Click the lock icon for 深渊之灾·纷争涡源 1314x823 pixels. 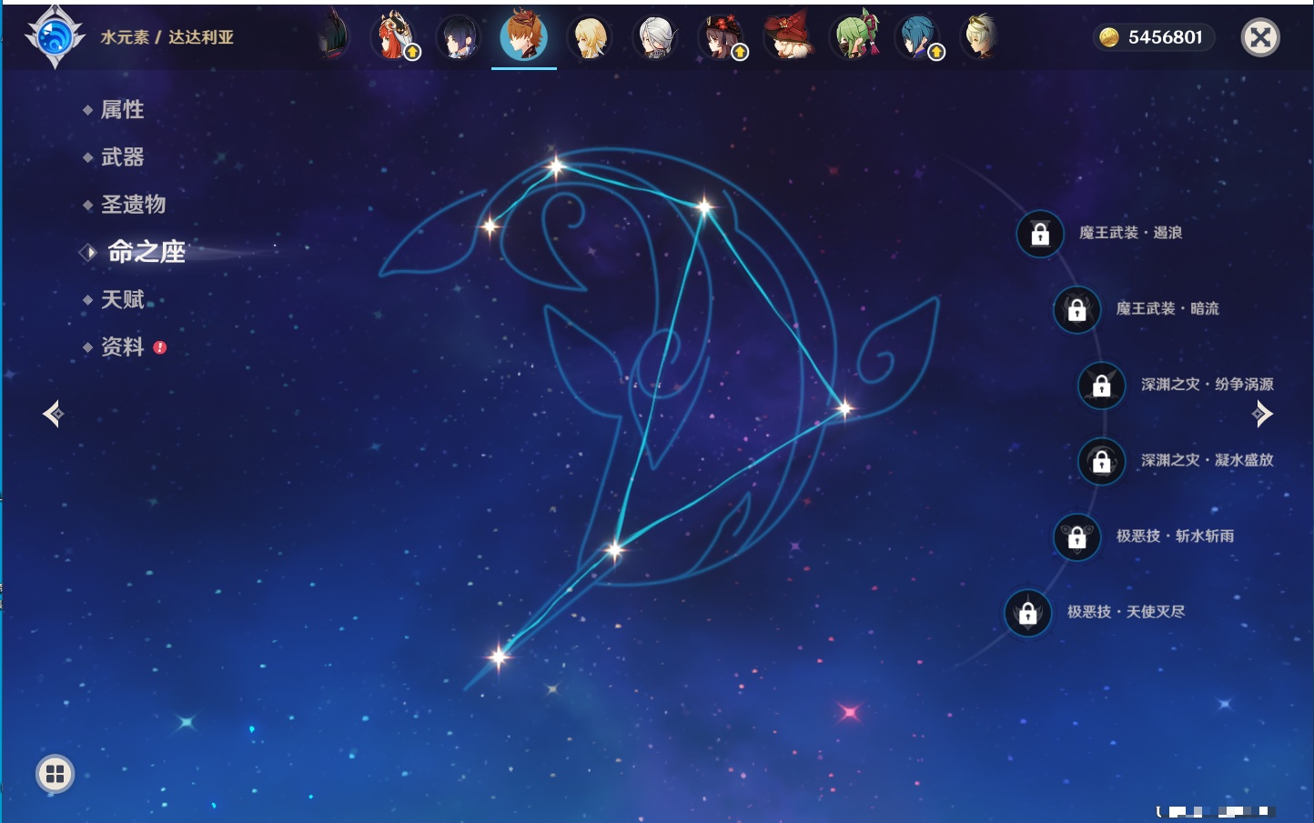pyautogui.click(x=1101, y=385)
